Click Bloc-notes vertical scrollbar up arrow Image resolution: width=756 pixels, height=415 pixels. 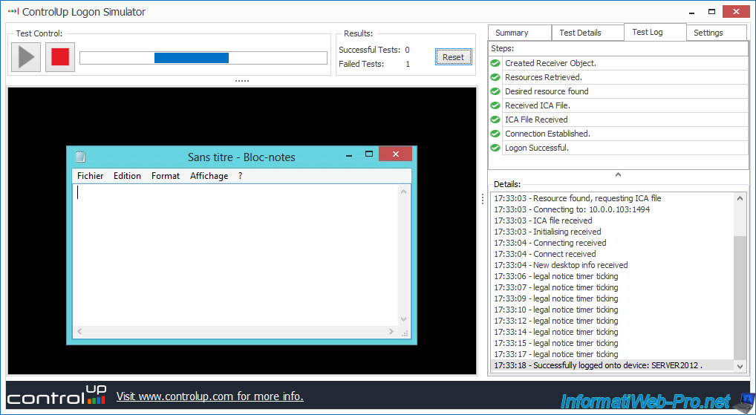click(x=404, y=192)
